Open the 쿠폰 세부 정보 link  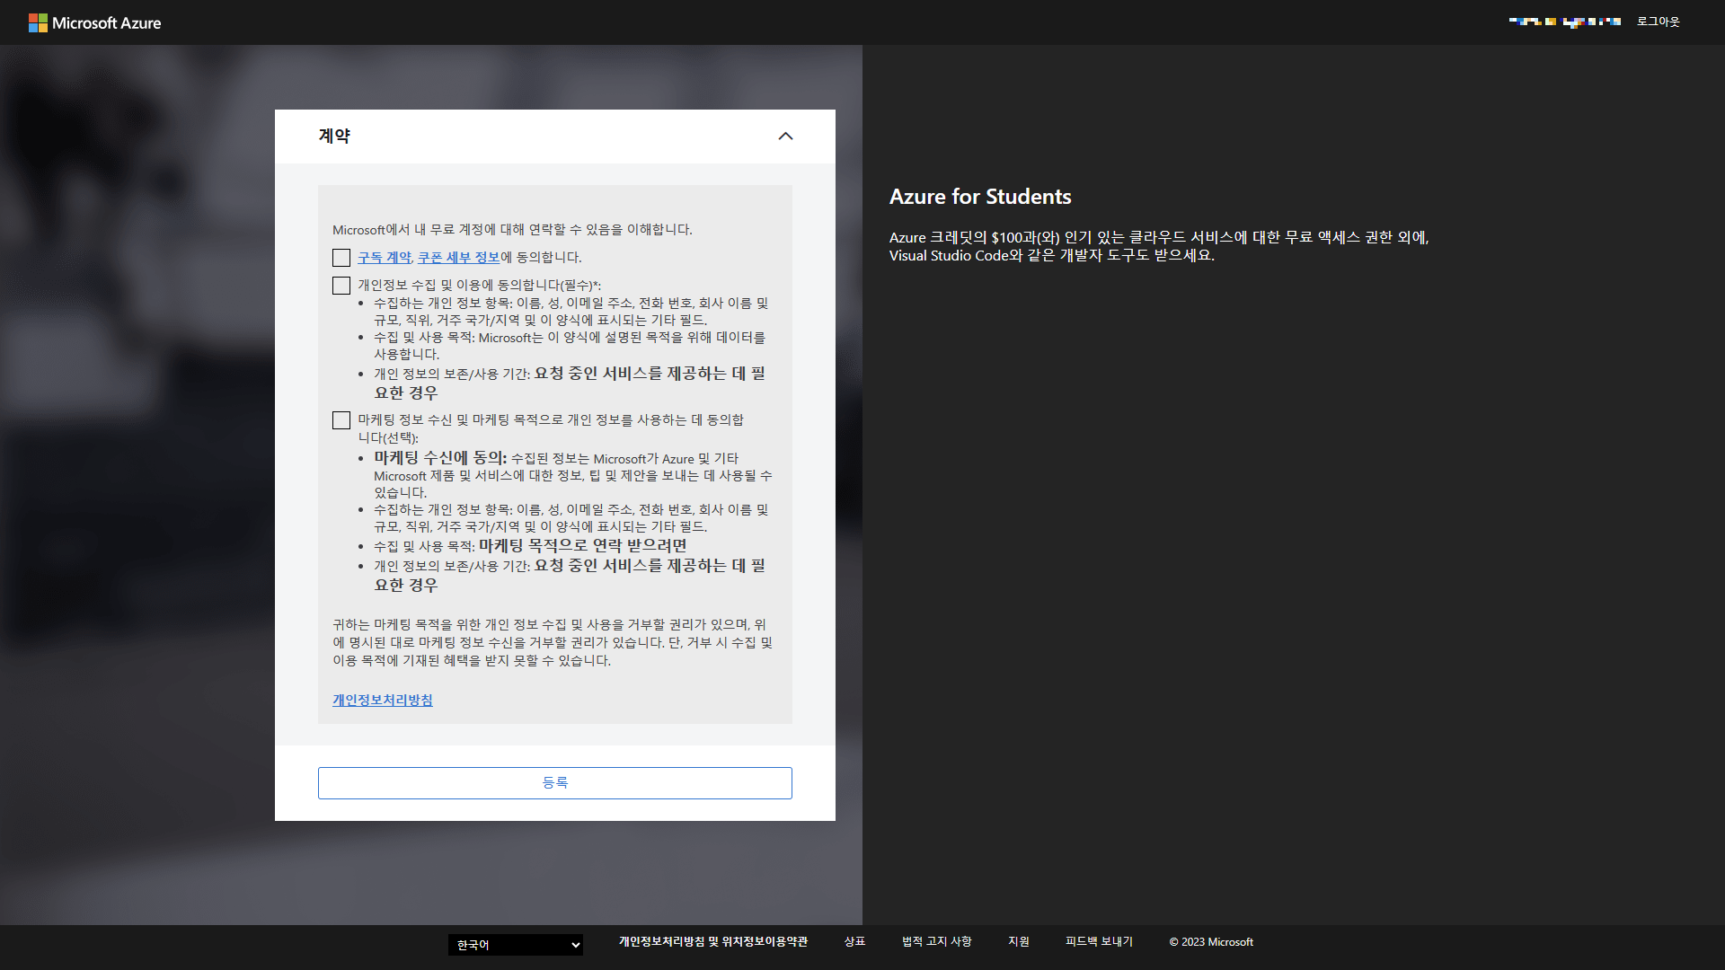click(458, 258)
